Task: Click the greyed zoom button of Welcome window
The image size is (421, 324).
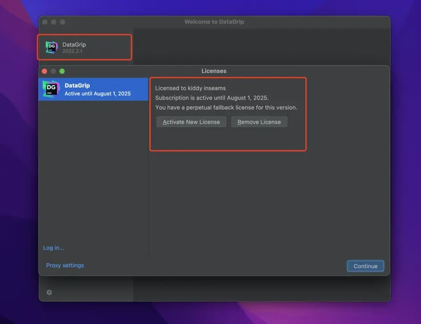Action: [62, 22]
